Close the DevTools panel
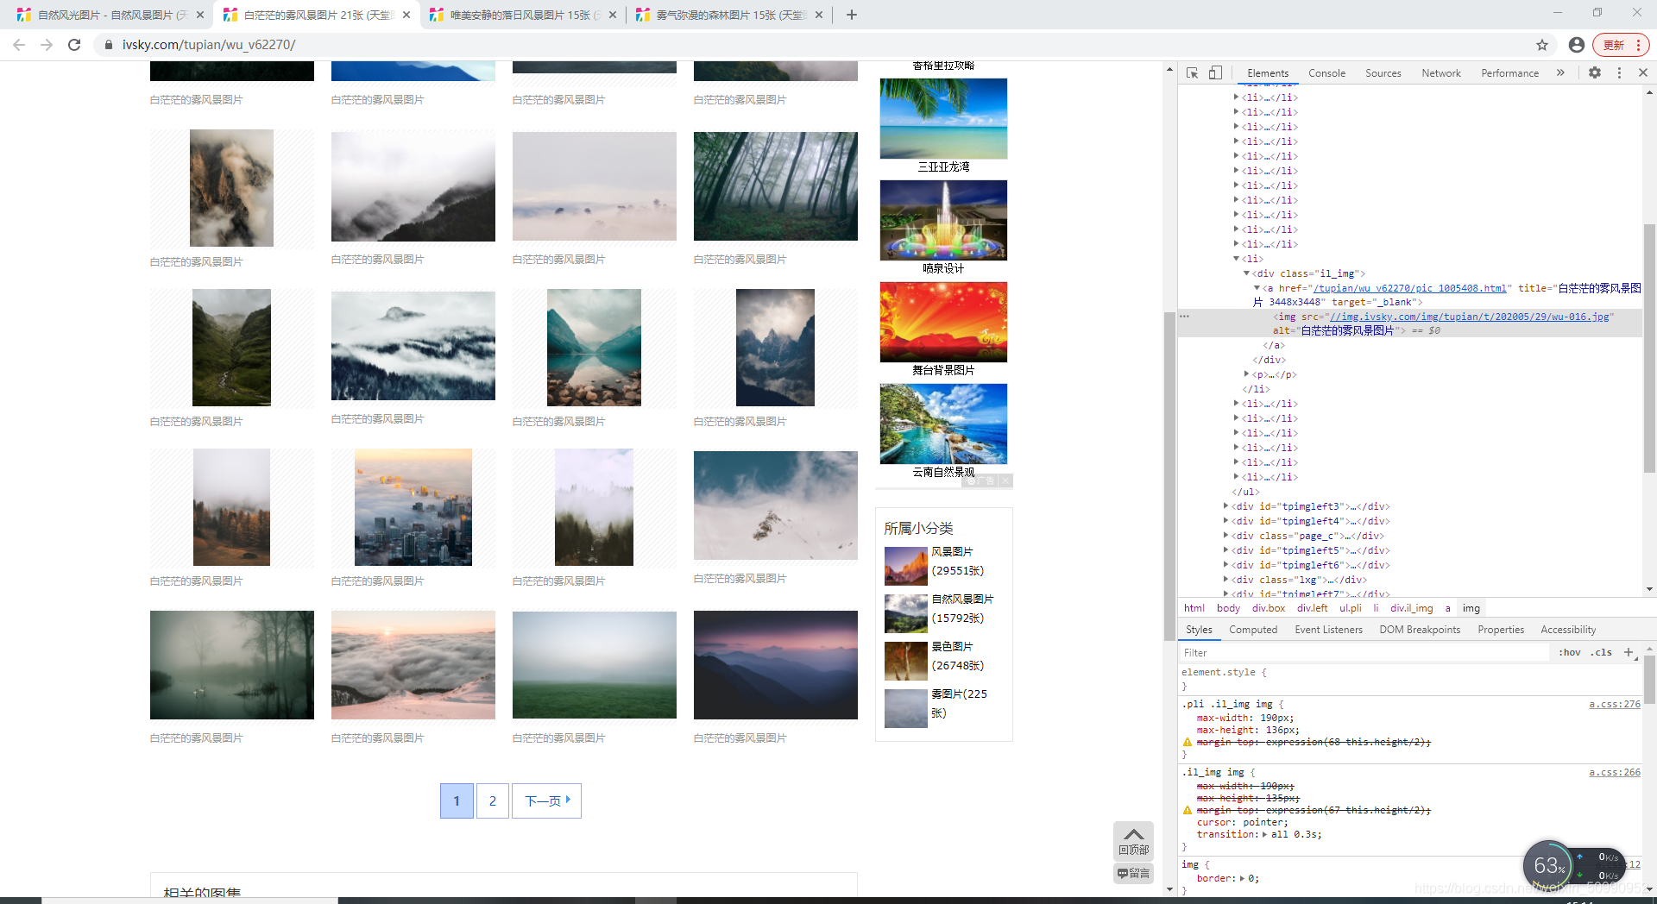 1643,73
